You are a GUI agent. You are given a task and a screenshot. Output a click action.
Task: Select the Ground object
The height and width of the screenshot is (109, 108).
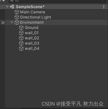32,28
